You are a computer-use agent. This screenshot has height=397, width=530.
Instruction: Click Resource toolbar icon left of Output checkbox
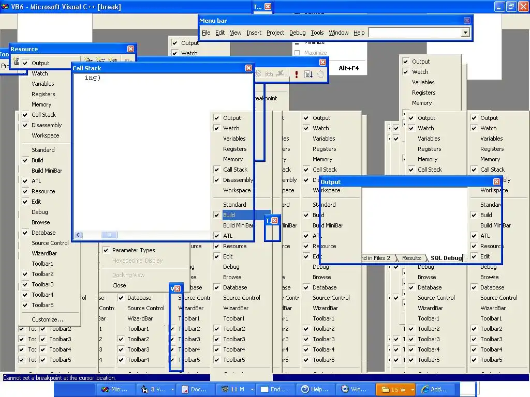[16, 62]
